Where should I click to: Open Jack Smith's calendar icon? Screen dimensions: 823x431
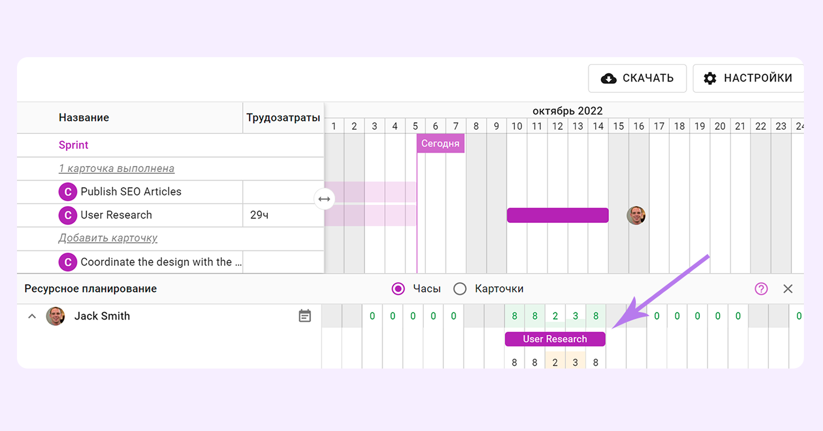[304, 316]
